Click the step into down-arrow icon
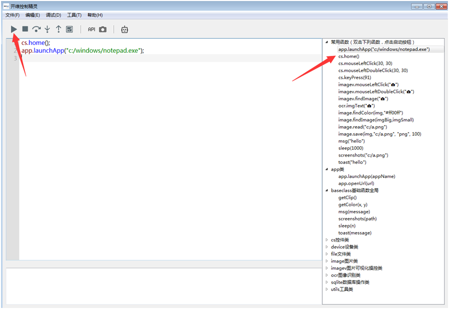Image resolution: width=449 pixels, height=309 pixels. [x=47, y=29]
